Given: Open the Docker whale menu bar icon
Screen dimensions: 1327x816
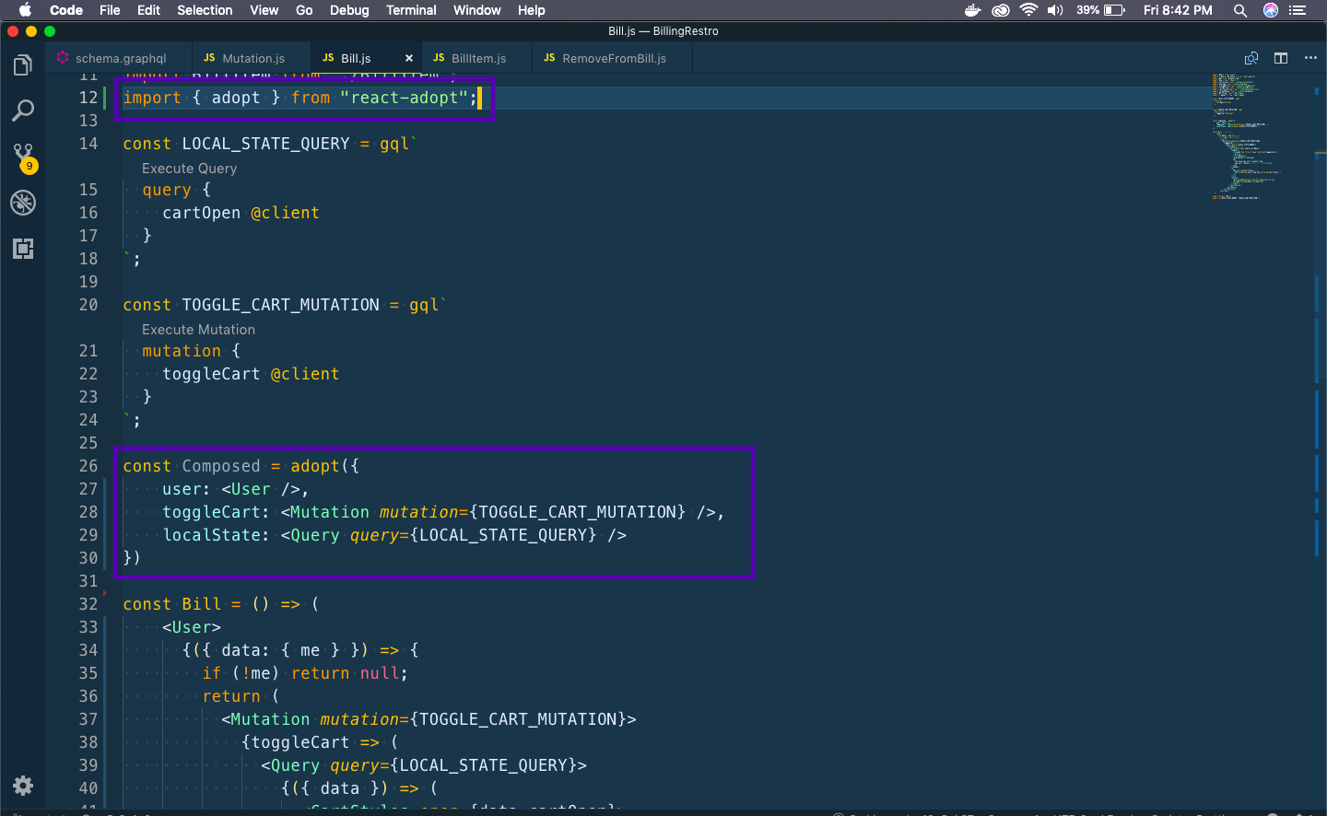Looking at the screenshot, I should [972, 10].
